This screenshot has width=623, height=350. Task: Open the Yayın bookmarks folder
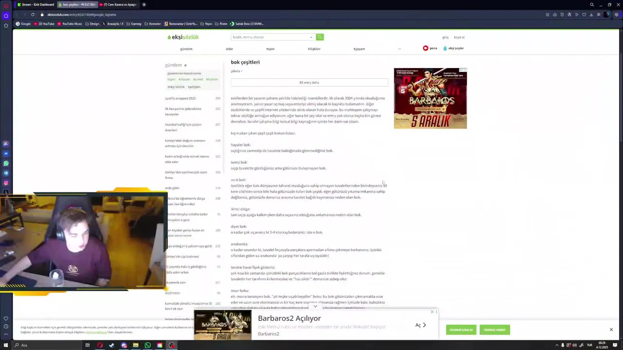(x=206, y=24)
